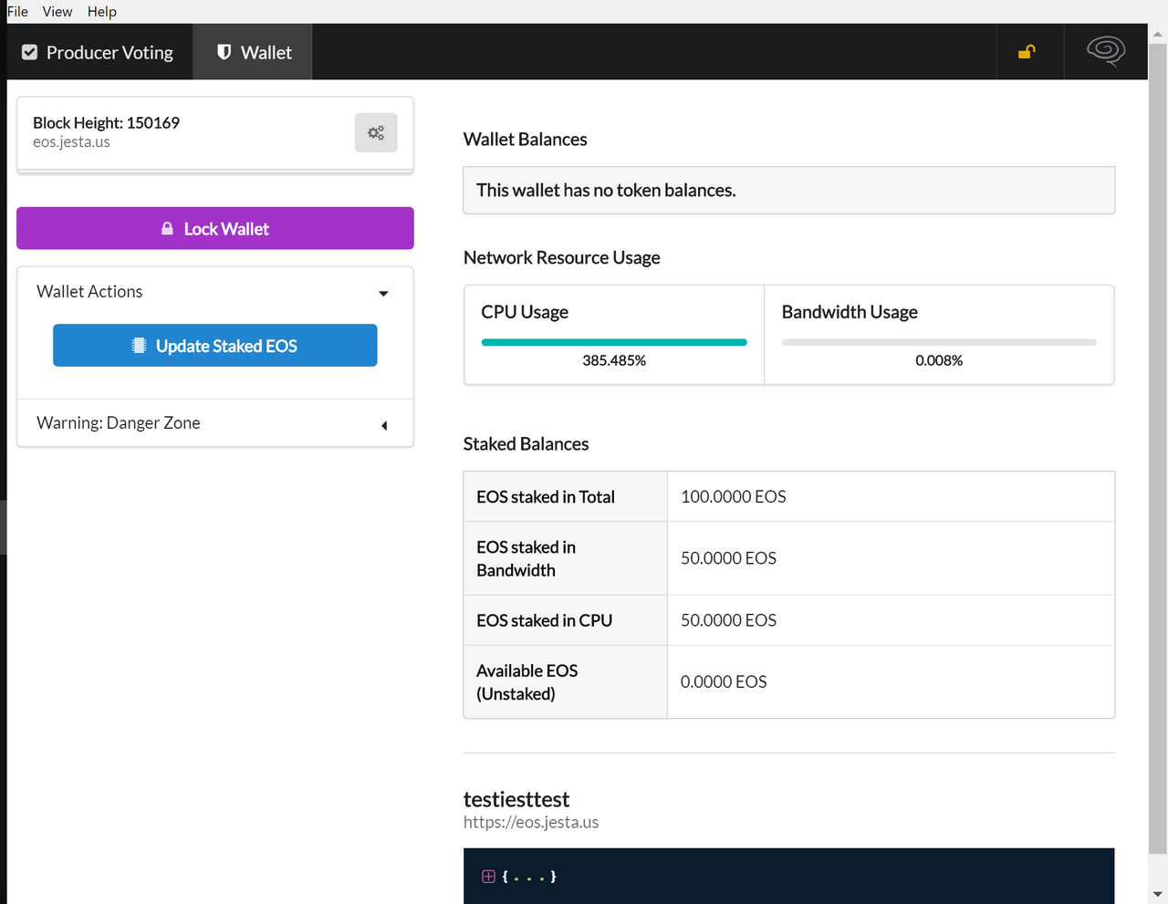Collapse the Wallet Actions section arrow

click(383, 293)
